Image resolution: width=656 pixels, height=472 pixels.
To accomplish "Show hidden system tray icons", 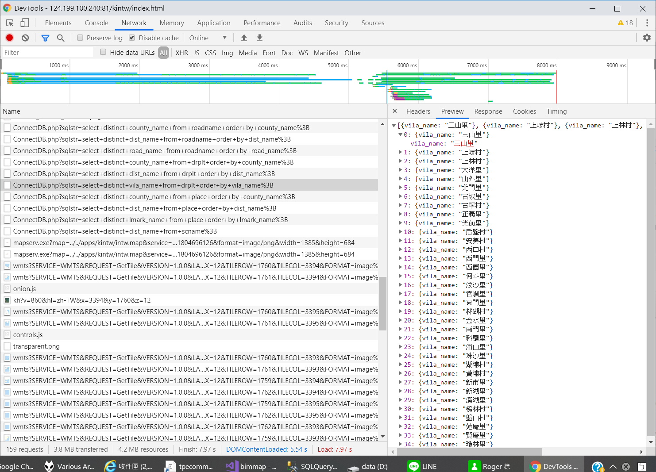I will (x=613, y=466).
